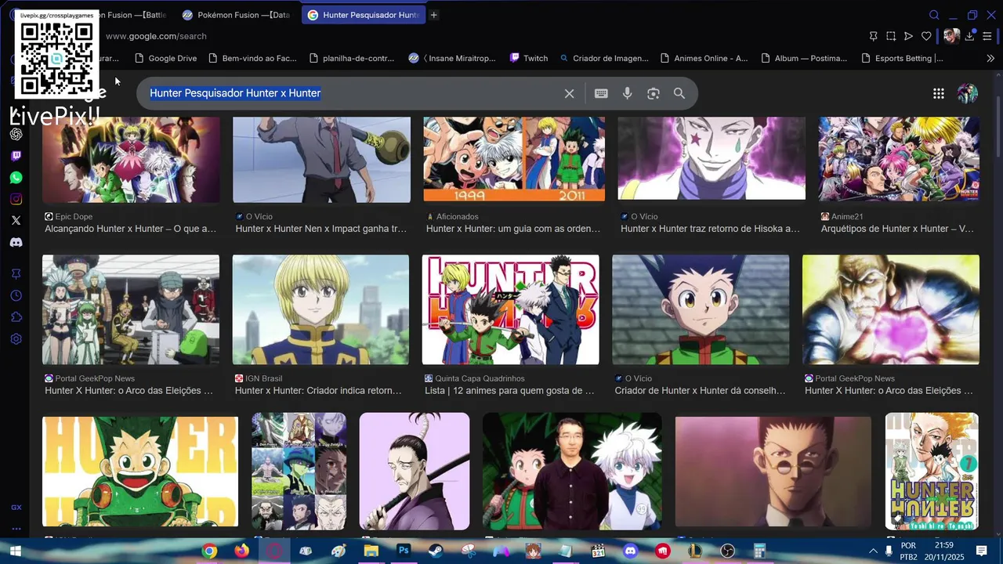The height and width of the screenshot is (564, 1003).
Task: Open the Anime21 Arquétipos image
Action: click(899, 160)
